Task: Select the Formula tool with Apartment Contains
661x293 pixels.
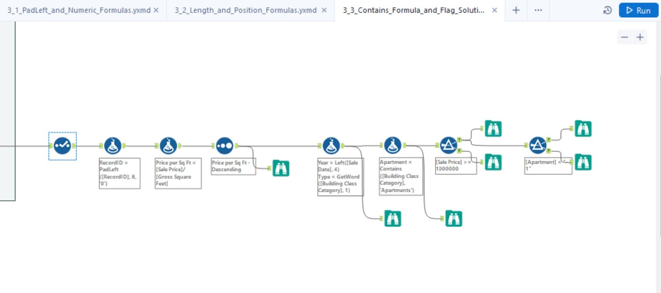Action: pos(392,145)
